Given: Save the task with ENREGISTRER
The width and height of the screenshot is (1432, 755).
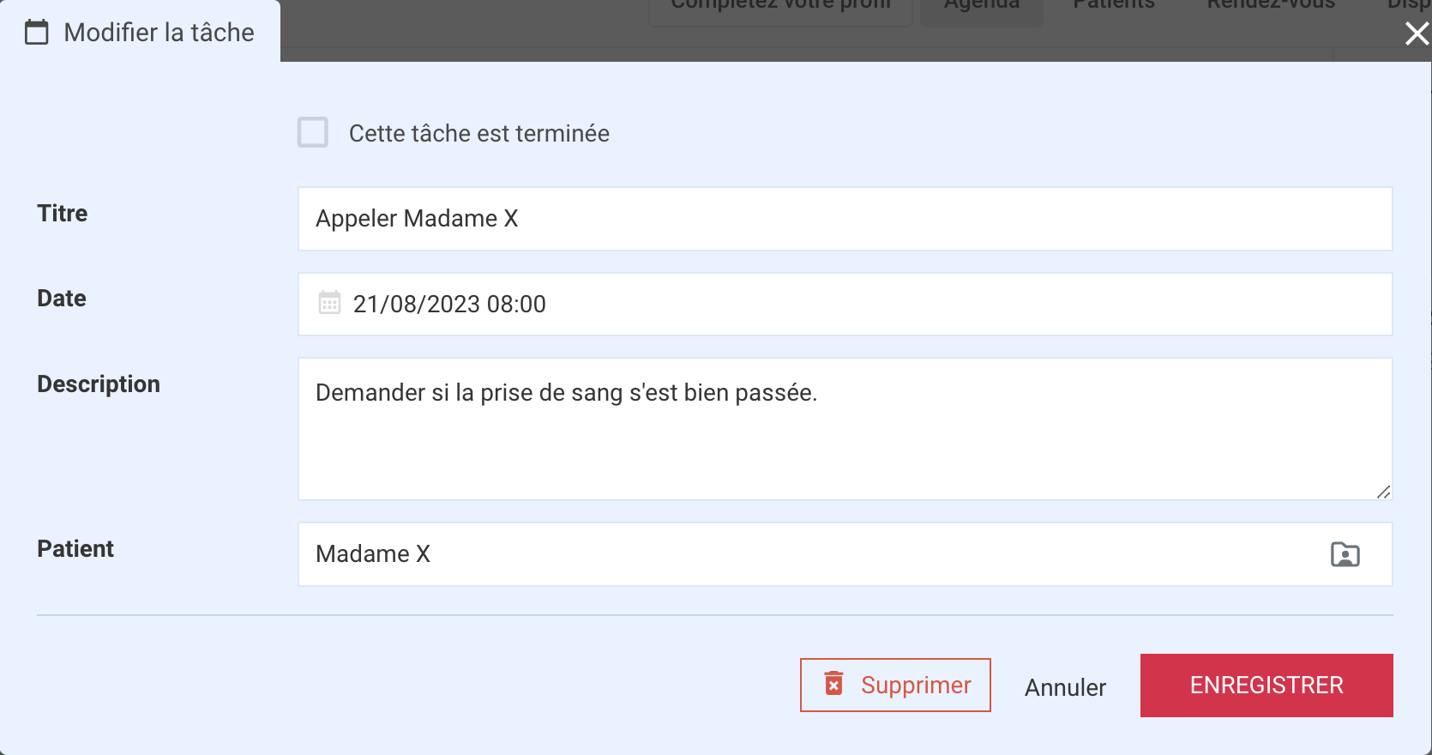Looking at the screenshot, I should click(1267, 686).
